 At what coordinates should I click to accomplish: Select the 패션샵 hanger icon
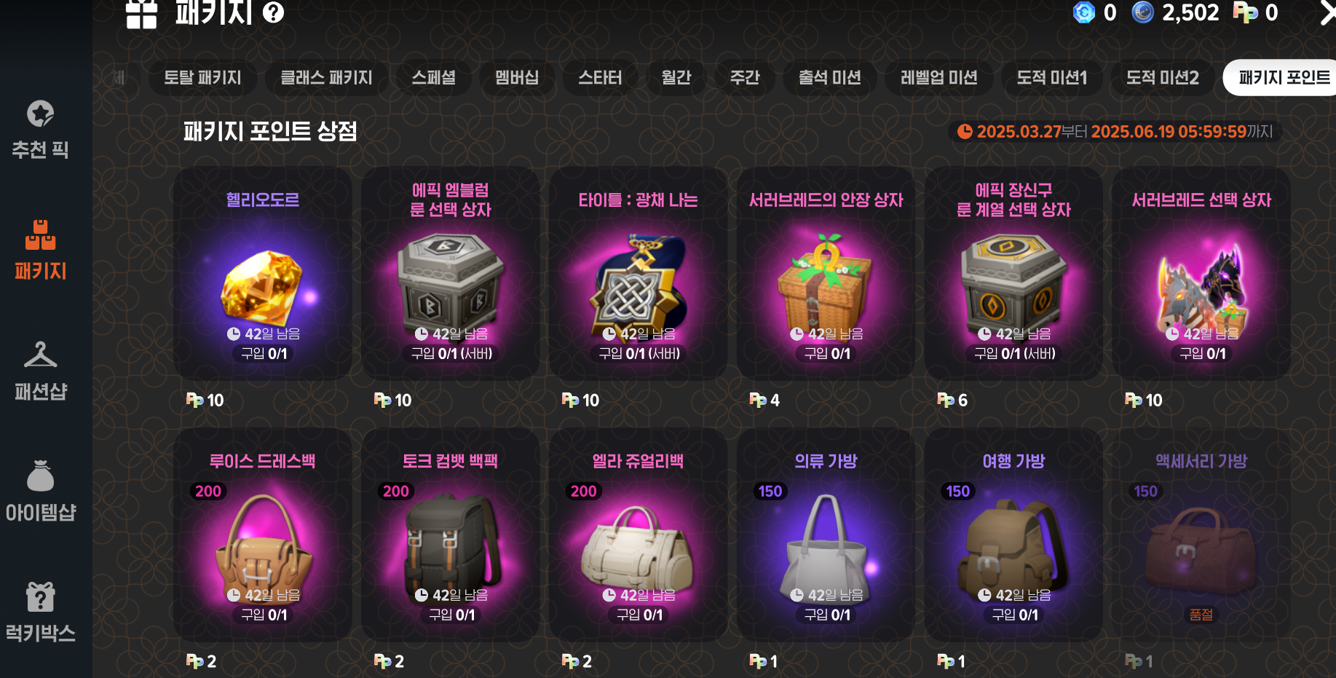tap(41, 355)
